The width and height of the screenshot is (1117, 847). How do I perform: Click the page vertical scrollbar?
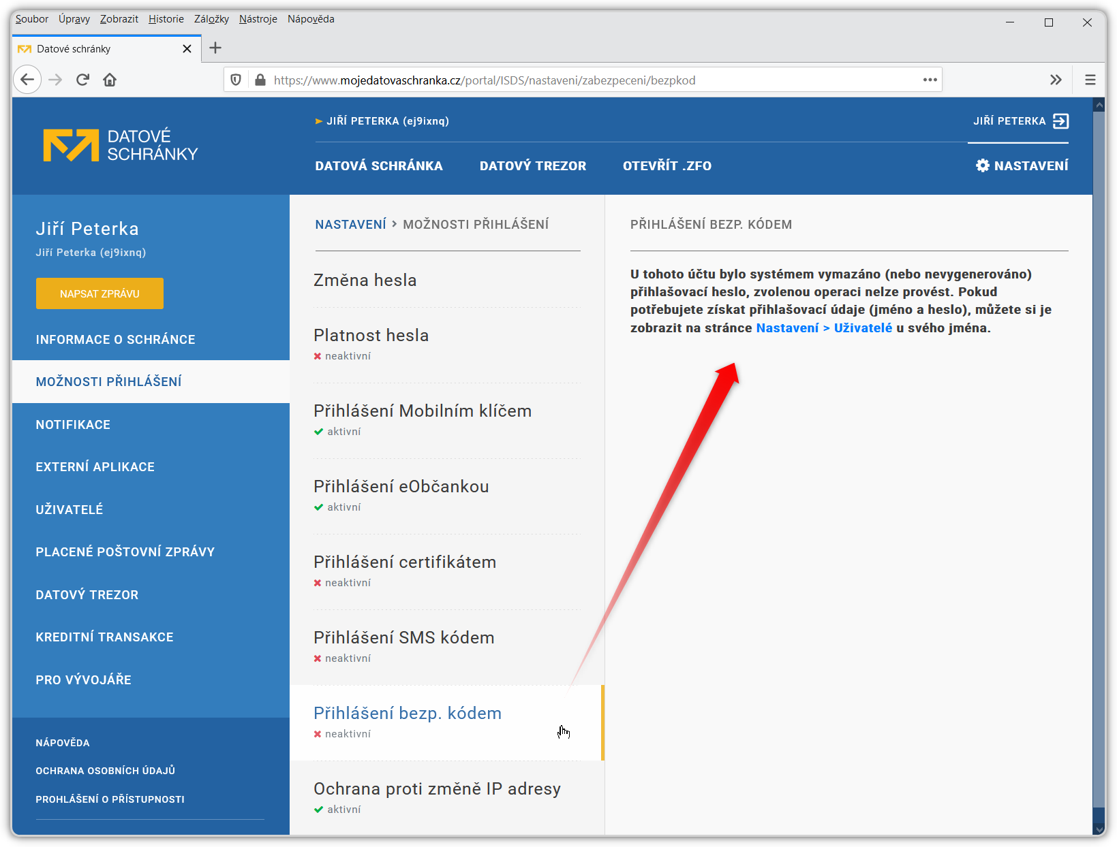(1099, 460)
